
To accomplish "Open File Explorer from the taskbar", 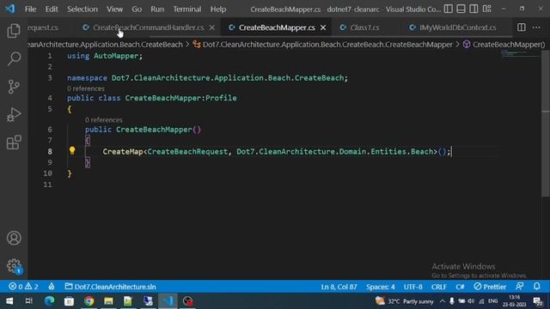I will coord(108,301).
